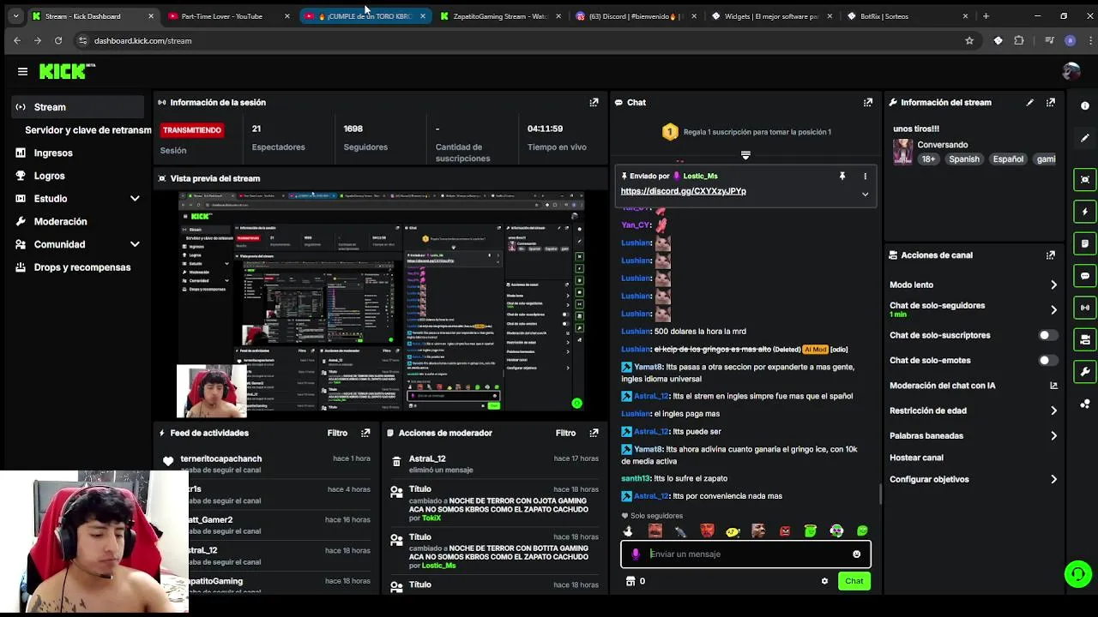The height and width of the screenshot is (617, 1098).
Task: Click the lightning bolt icon in right sidebar
Action: coord(1085,212)
